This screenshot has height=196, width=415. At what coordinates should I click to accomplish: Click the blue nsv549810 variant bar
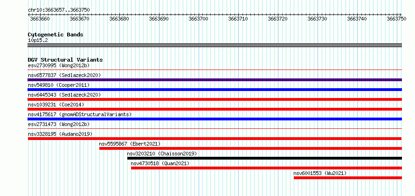(x=214, y=90)
